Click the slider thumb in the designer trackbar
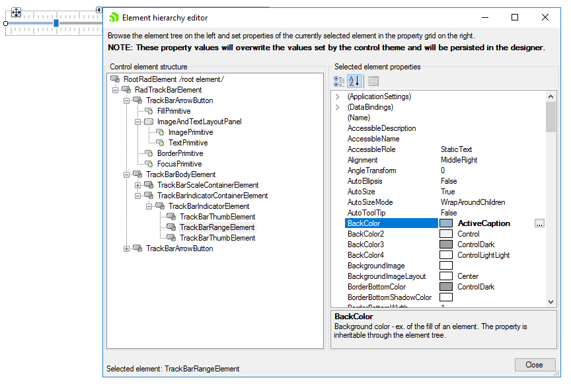Viewport: 571px width, 384px height. [56, 23]
